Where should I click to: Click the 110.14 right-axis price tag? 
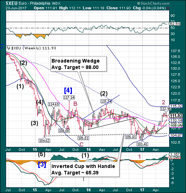[176, 120]
